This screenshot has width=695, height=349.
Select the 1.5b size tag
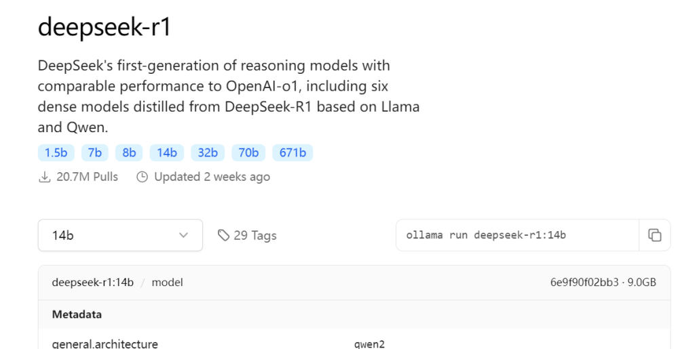point(56,152)
